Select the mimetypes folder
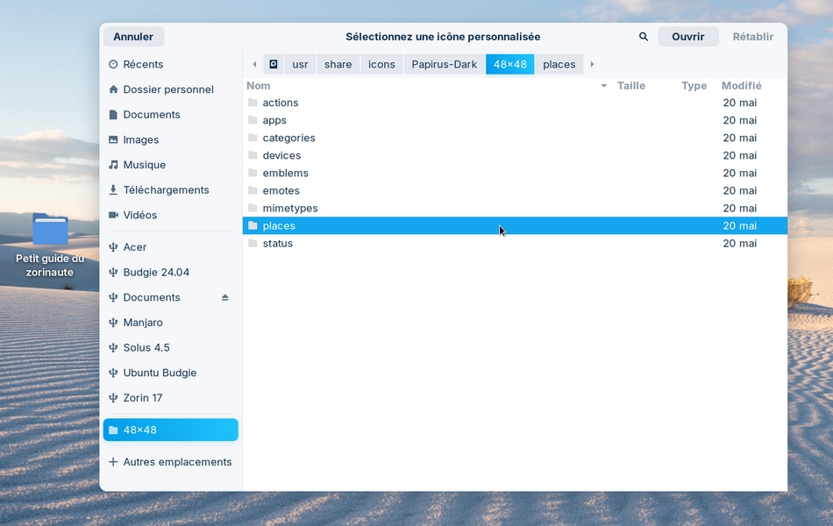 point(289,208)
